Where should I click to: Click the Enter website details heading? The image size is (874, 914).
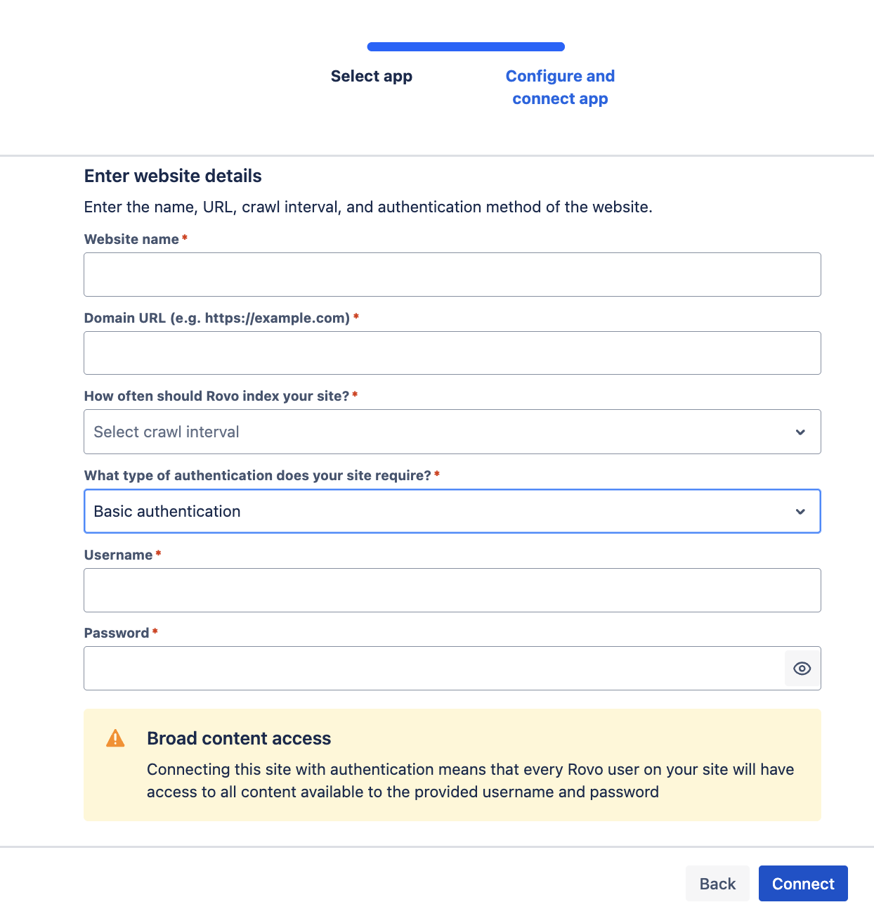click(173, 176)
